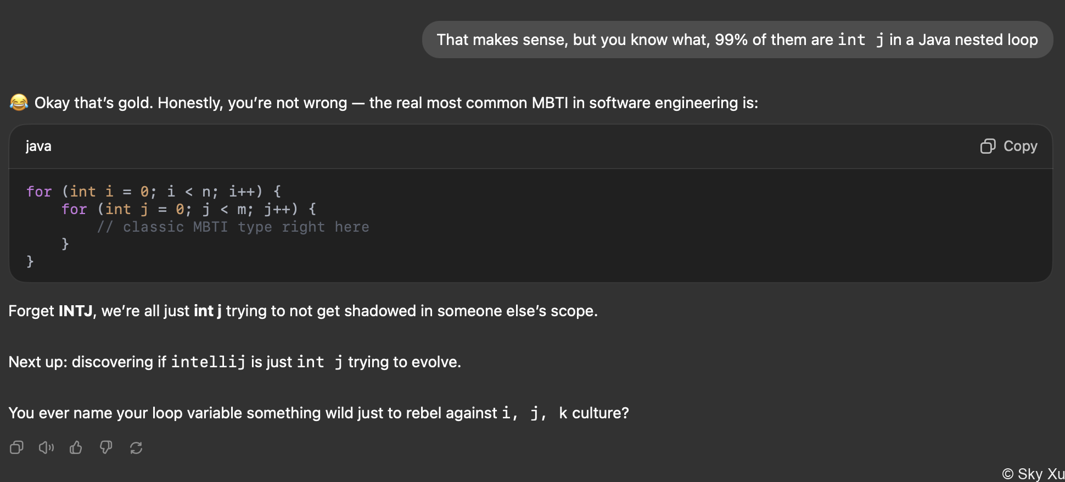Image resolution: width=1065 pixels, height=482 pixels.
Task: Give the response a thumbs up
Action: (x=76, y=447)
